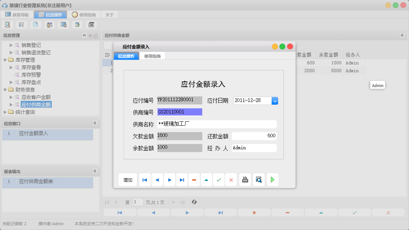The height and width of the screenshot is (230, 409).
Task: Click the refresh icon in the pagination bar
Action: click(194, 202)
